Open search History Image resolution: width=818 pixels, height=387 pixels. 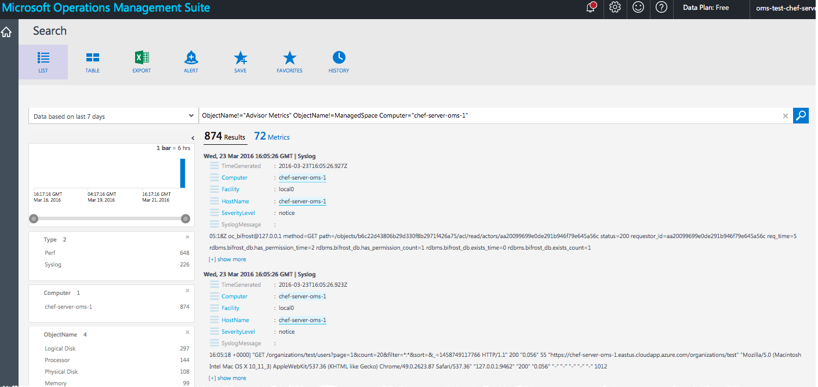339,61
